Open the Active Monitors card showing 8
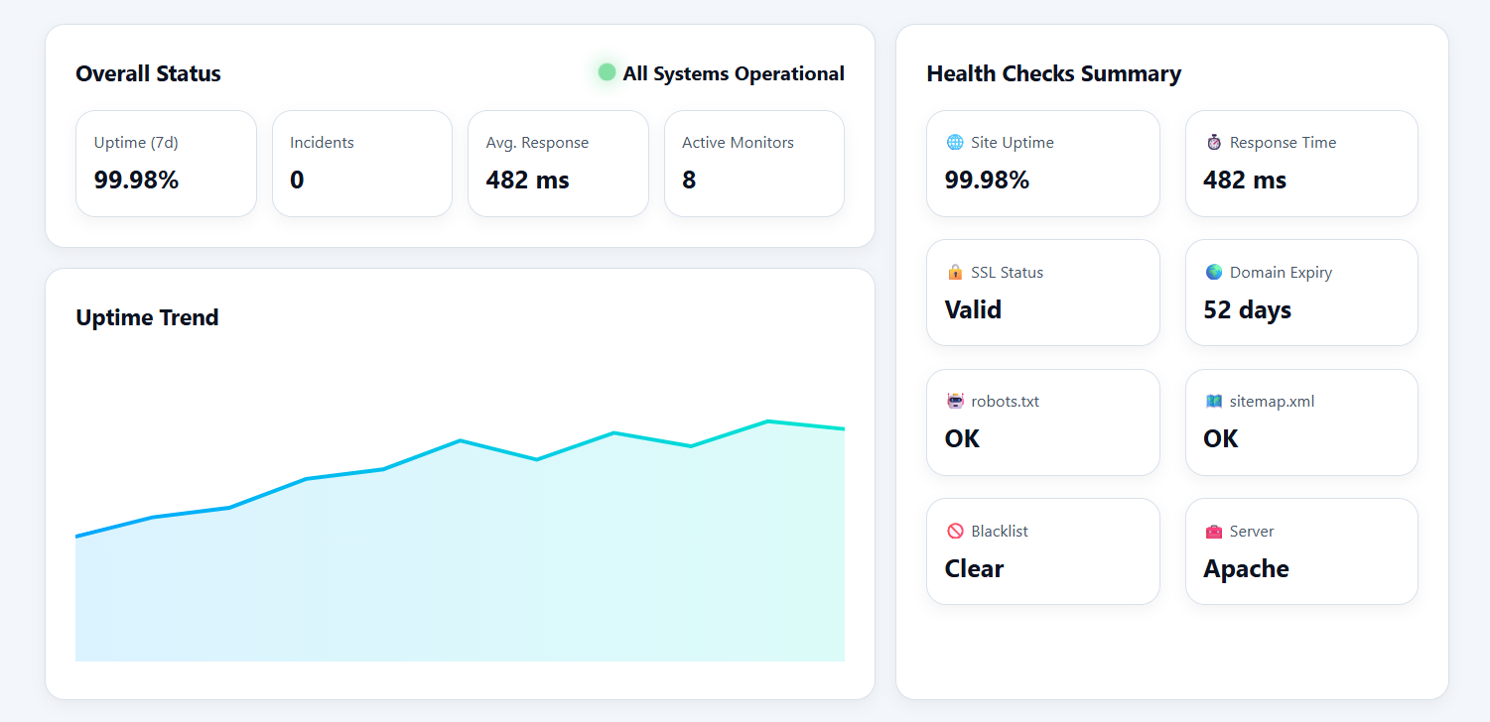1490x722 pixels. tap(754, 163)
